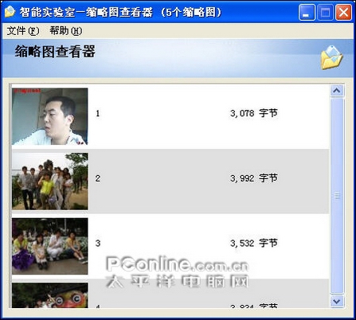Click name label "1" in first row
The image size is (356, 320).
tap(98, 114)
